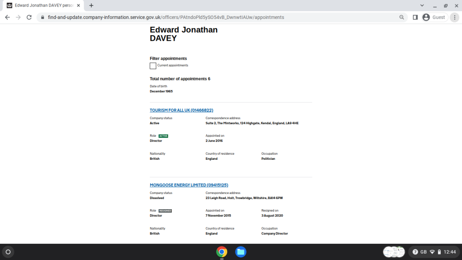
Task: Expand the tab search dropdown arrow
Action: click(x=422, y=5)
